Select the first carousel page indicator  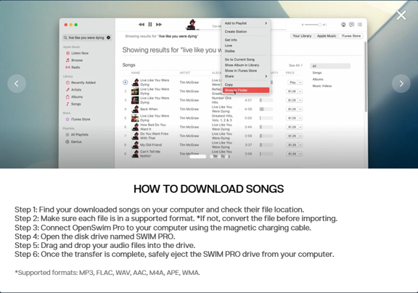point(197,157)
